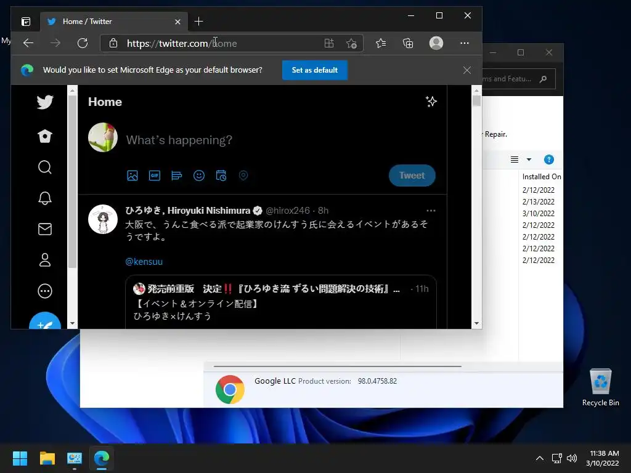
Task: Click the Twitter bird logo in the sidebar
Action: (44, 102)
